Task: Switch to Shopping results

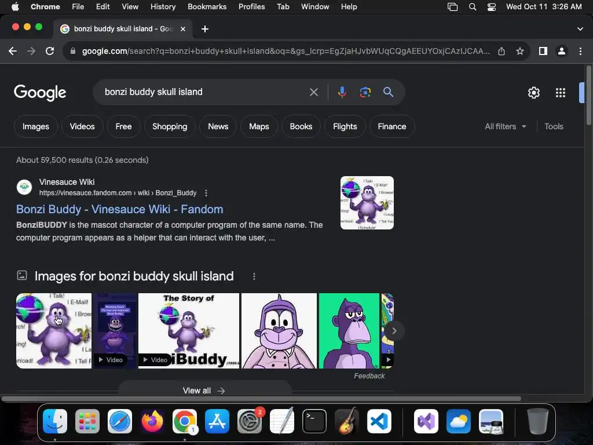Action: (170, 126)
